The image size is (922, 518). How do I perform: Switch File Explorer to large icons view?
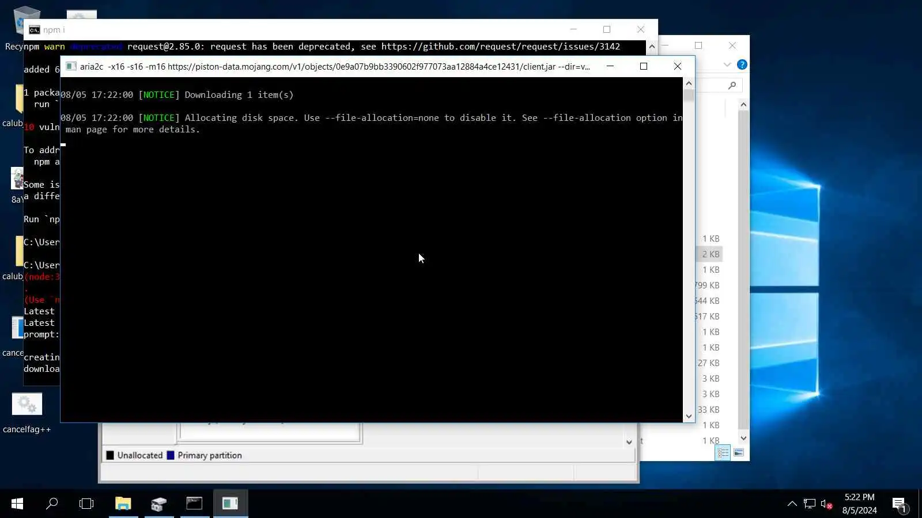738,453
